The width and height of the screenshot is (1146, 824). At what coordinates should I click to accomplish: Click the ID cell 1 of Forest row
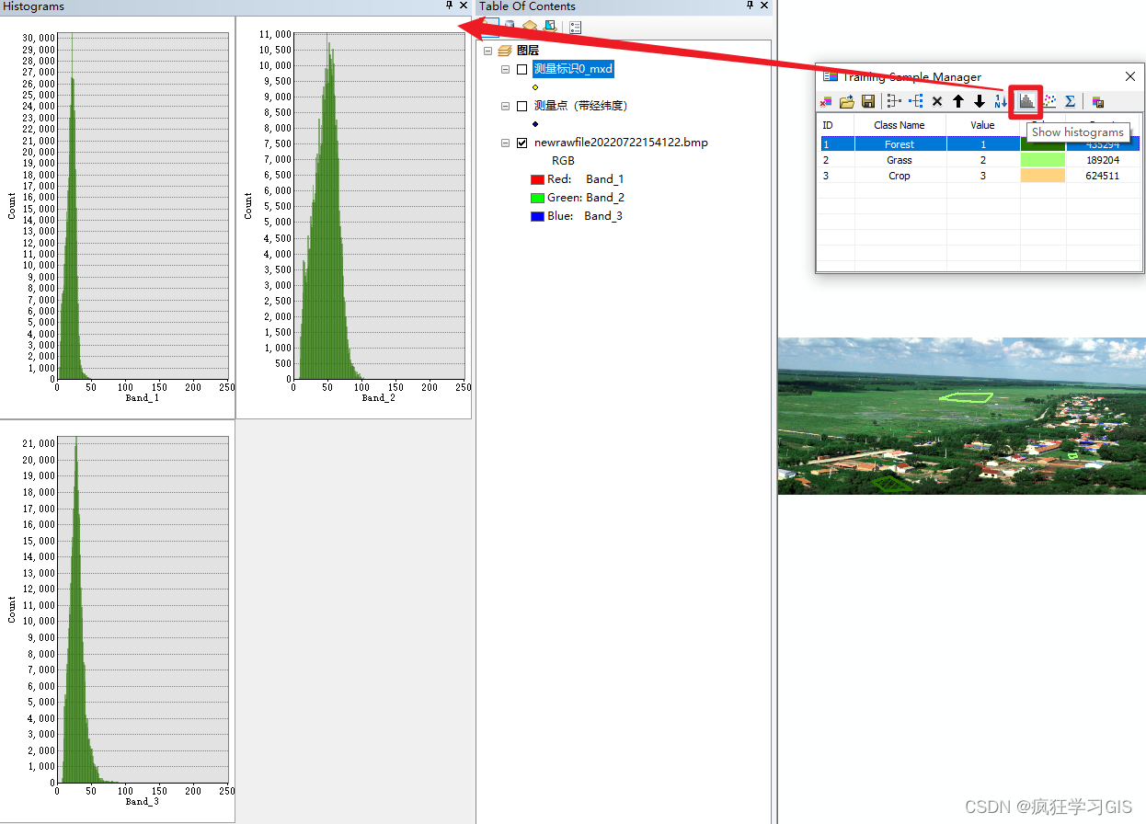(836, 144)
